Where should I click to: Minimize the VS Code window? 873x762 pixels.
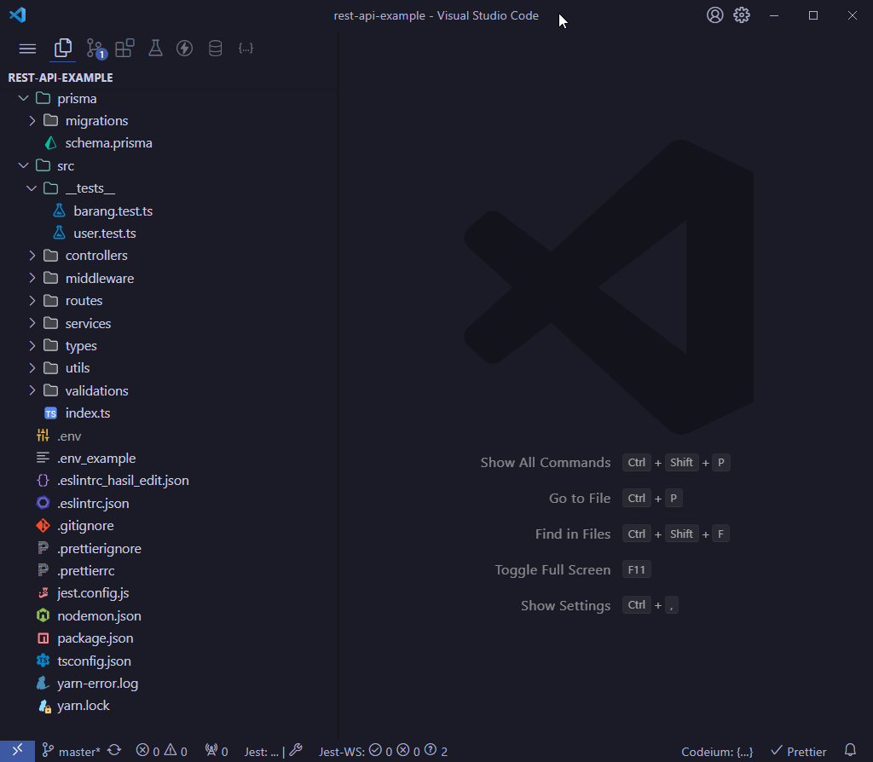click(774, 15)
